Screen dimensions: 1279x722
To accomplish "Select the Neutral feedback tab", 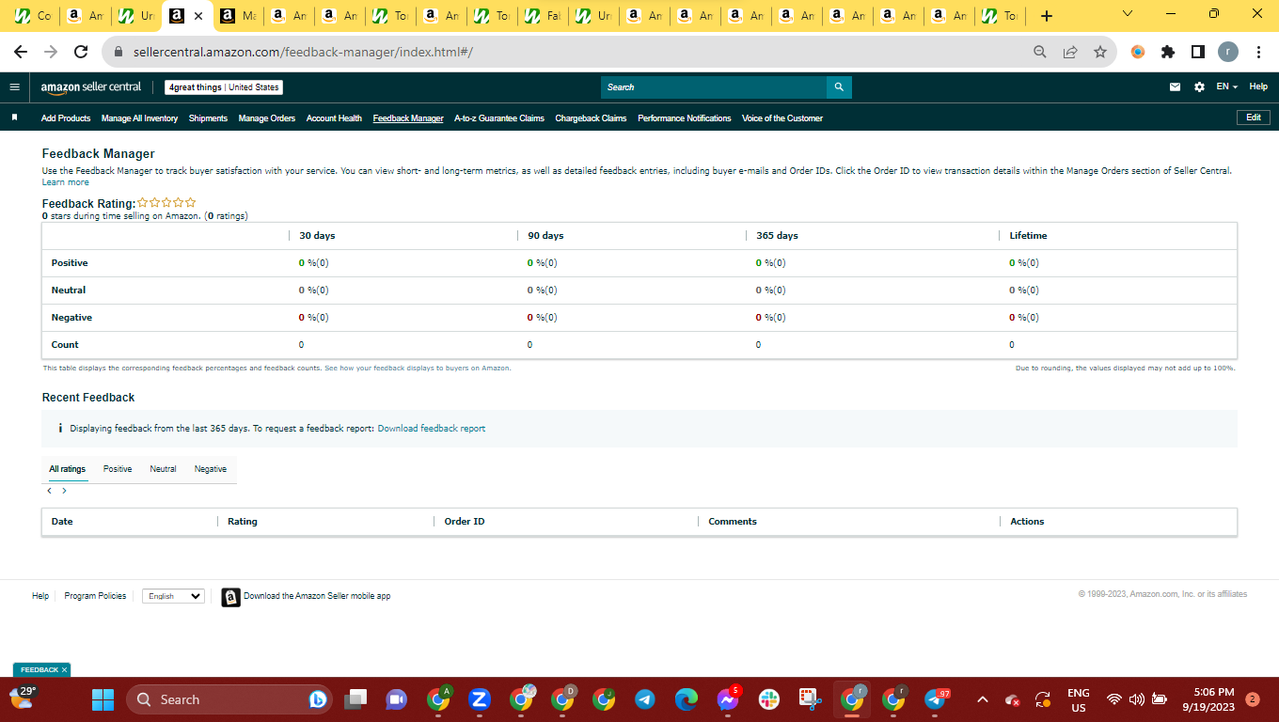I will (x=163, y=469).
